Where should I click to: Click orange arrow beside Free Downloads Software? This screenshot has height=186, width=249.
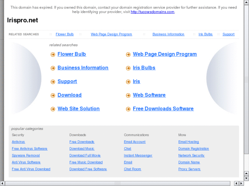tap(128, 109)
